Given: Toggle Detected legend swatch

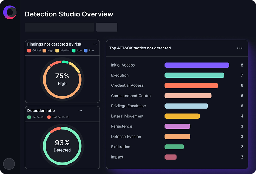Looking at the screenshot, I should (x=29, y=117).
